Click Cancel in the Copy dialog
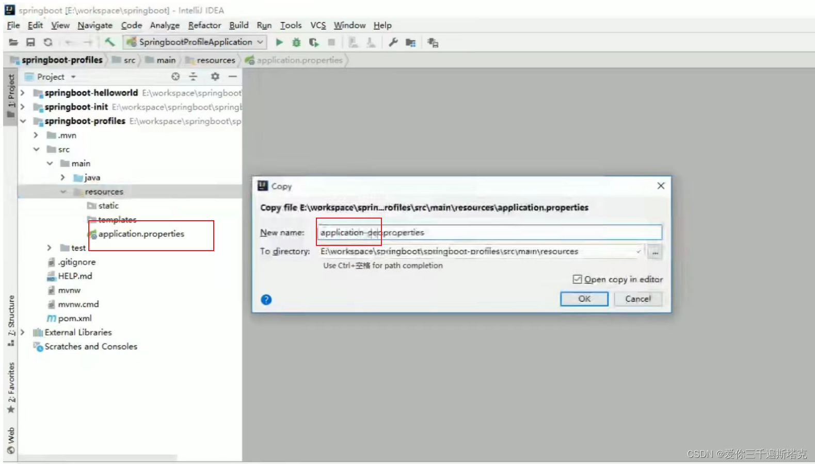This screenshot has width=815, height=464. (x=638, y=299)
